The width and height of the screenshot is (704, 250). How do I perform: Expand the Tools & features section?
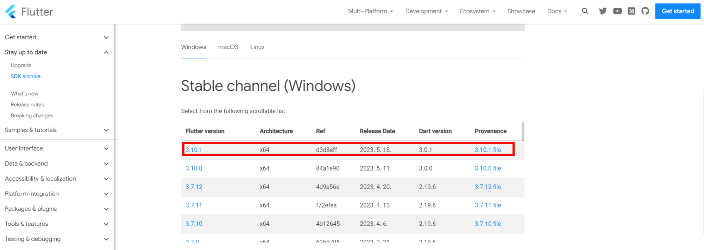[57, 224]
